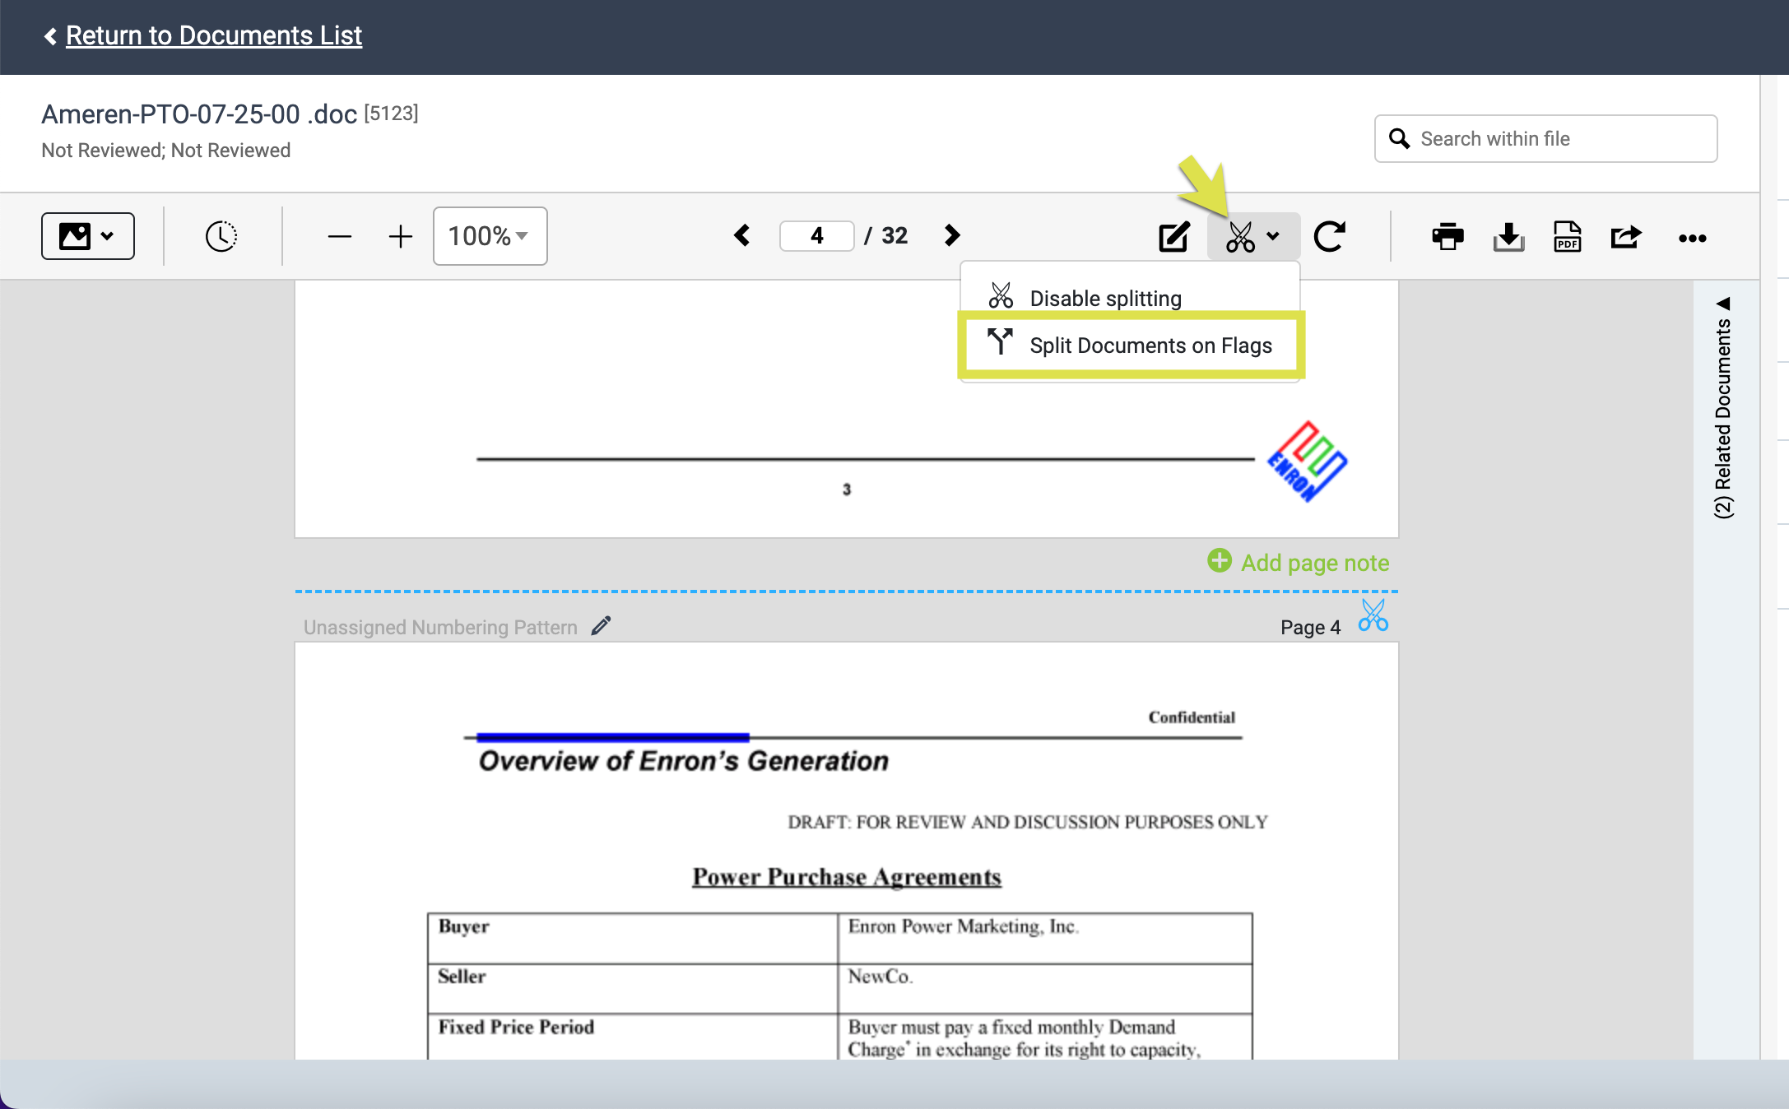Click the Buyer table cell
The width and height of the screenshot is (1789, 1109).
click(x=633, y=938)
